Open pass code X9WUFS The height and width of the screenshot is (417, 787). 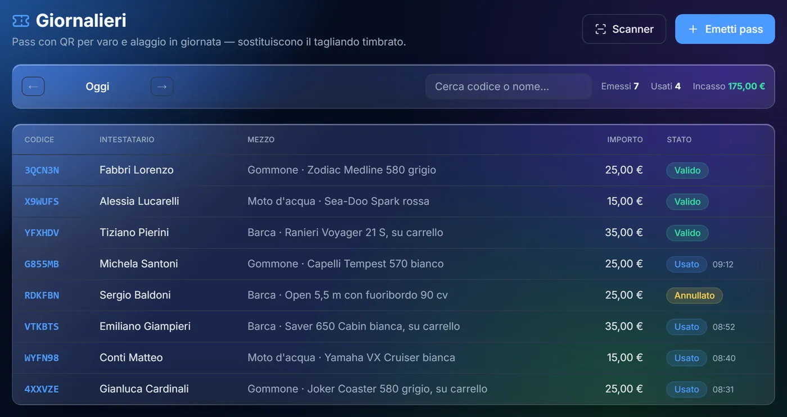(42, 201)
